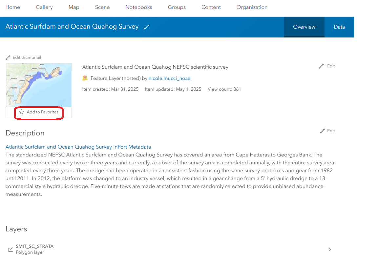Click the Edit thumbnail pencil icon
378x261 pixels.
coord(8,58)
